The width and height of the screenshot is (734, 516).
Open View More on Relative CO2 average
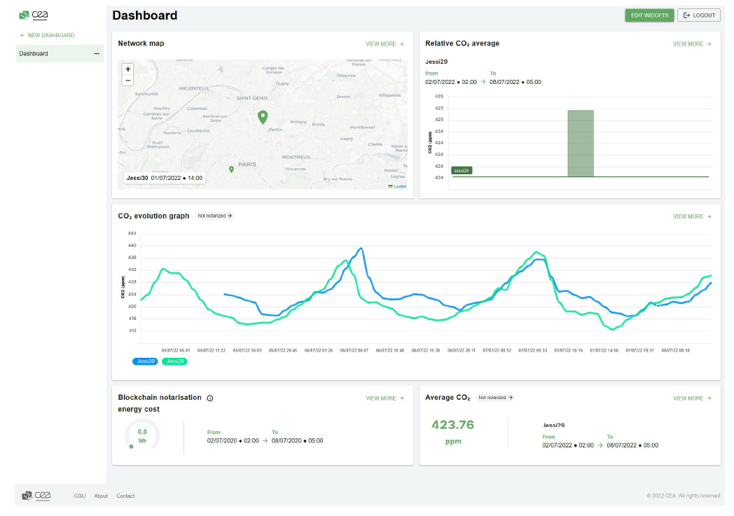click(692, 44)
